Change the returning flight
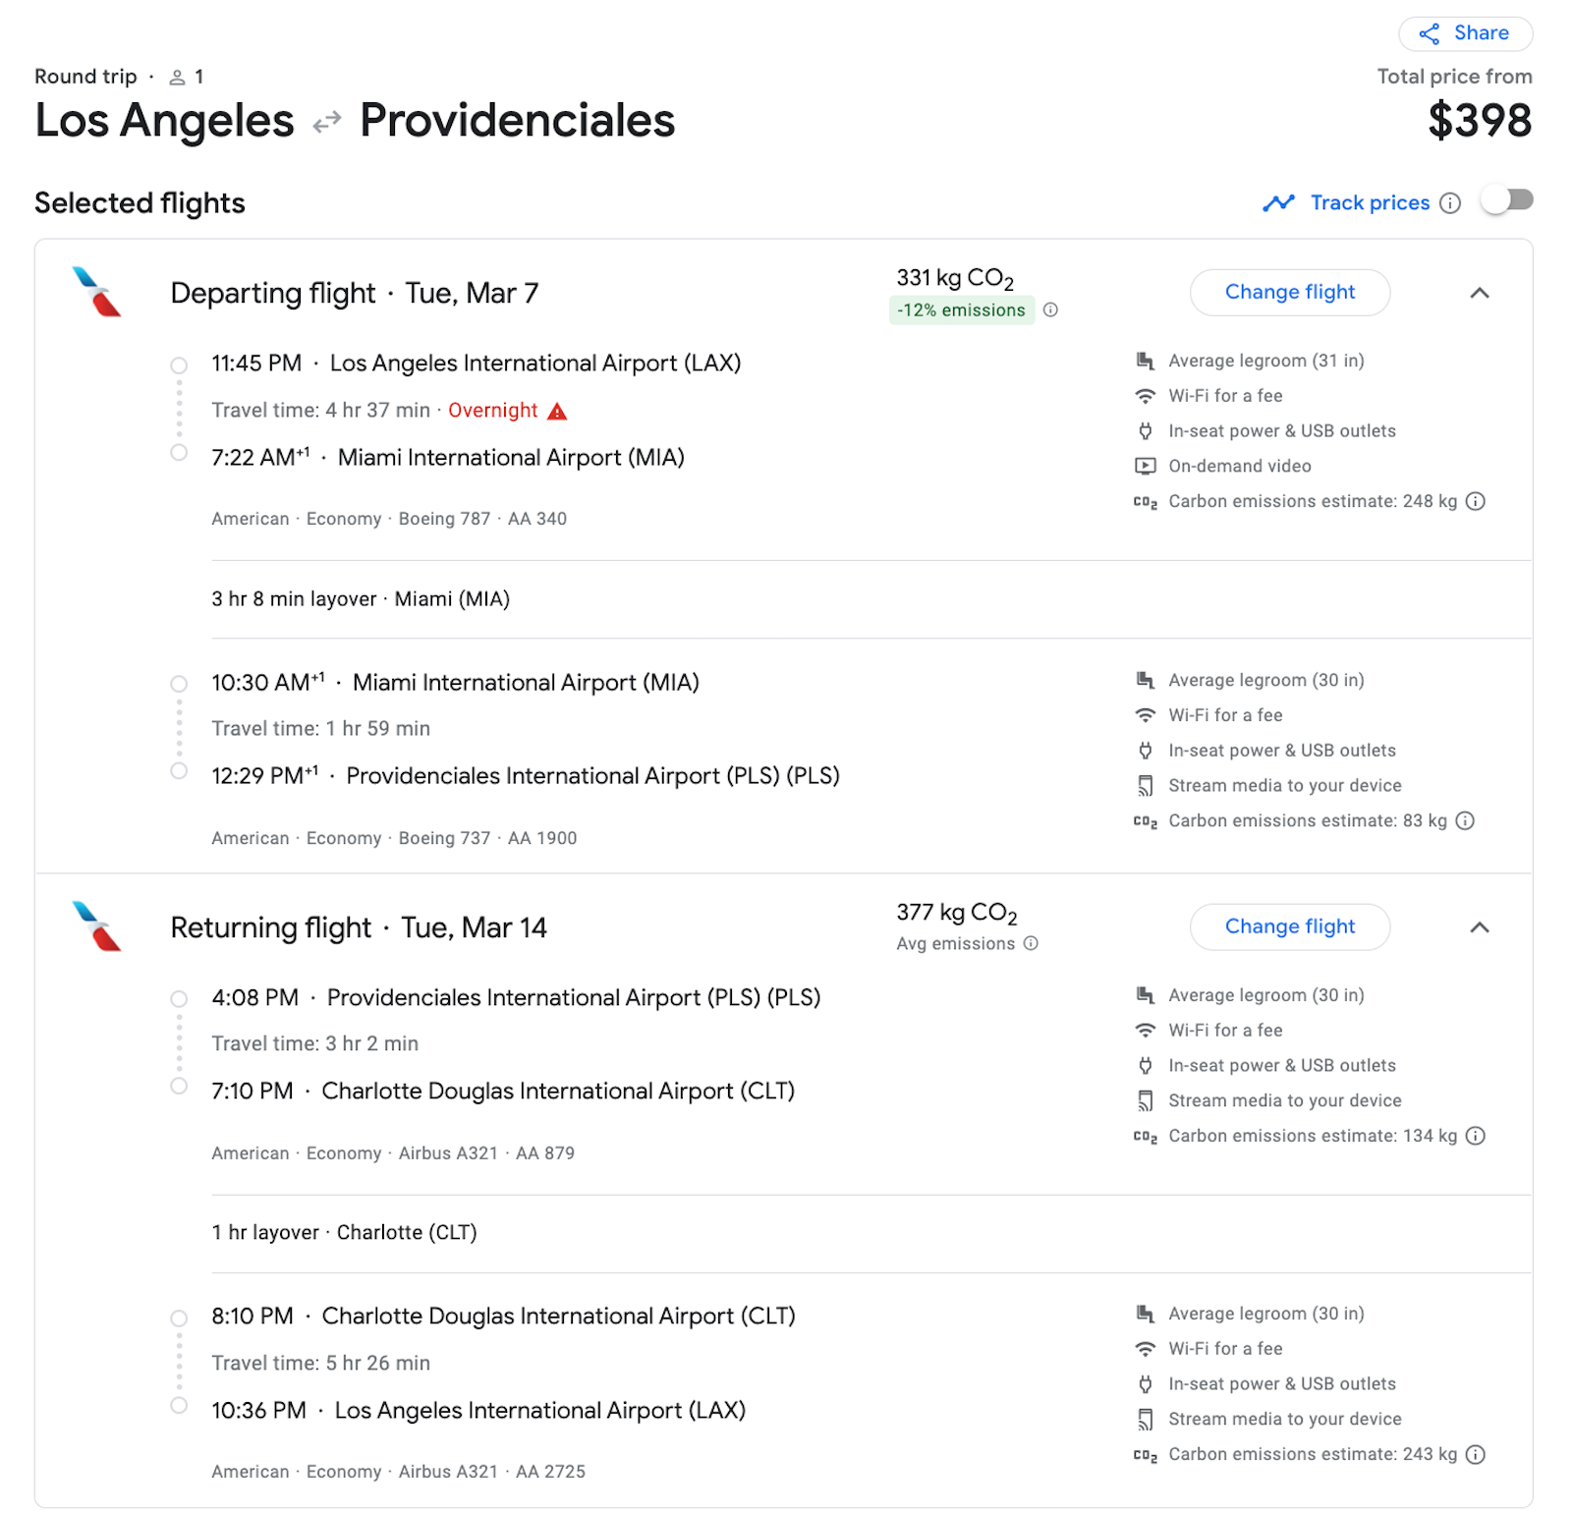 [x=1289, y=926]
